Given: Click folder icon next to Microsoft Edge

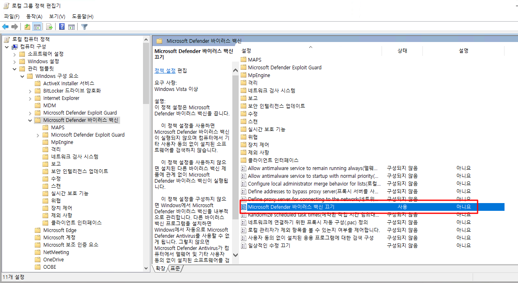Looking at the screenshot, I should tap(38, 230).
